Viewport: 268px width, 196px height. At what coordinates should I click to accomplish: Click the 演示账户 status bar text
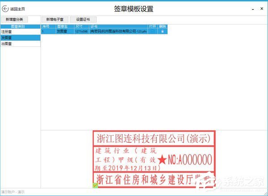click(x=13, y=192)
